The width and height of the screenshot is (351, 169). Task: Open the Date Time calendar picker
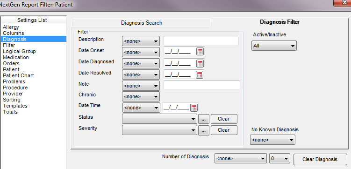pos(194,108)
